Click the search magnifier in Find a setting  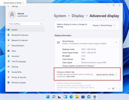[41, 24]
